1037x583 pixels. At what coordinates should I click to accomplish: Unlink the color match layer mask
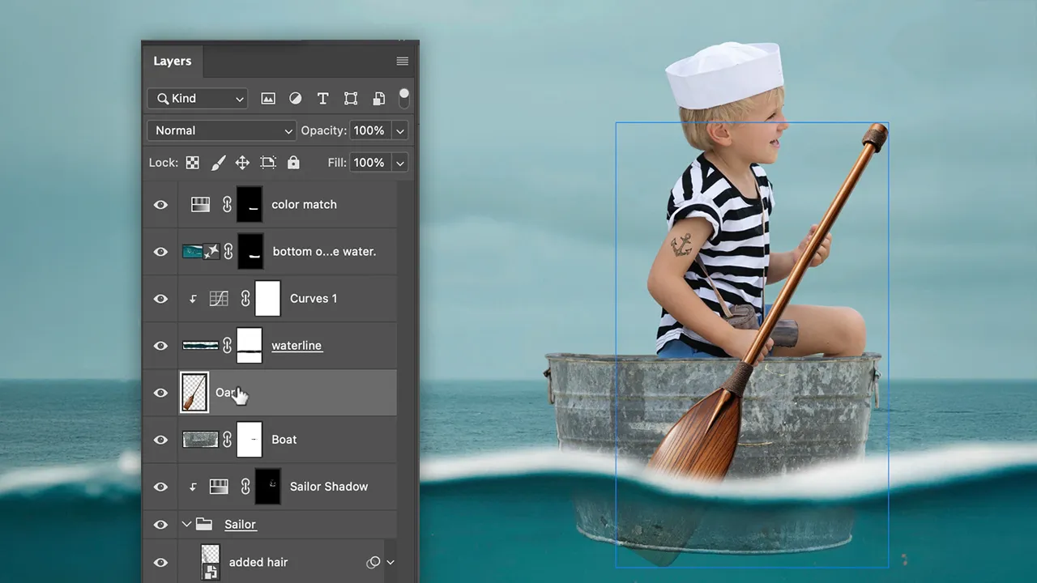pos(227,205)
